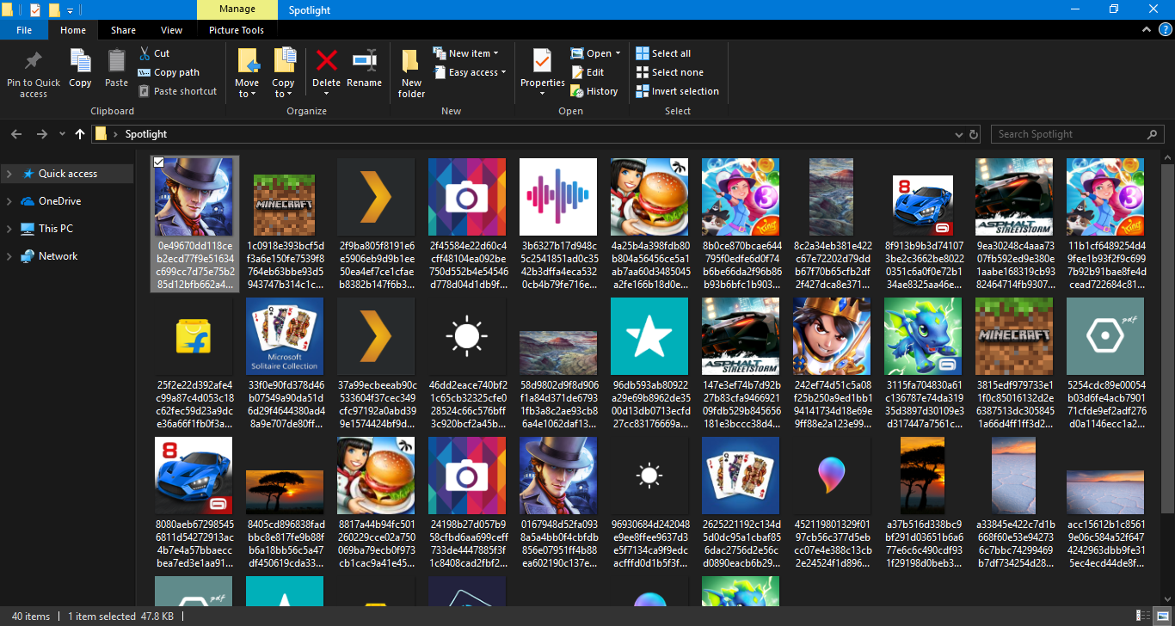The height and width of the screenshot is (626, 1175).
Task: Open Help with the blue question mark
Action: coord(1166,29)
